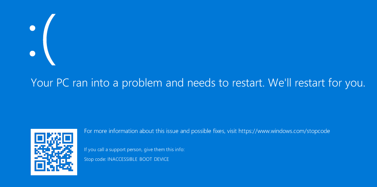377x187 pixels.
Task: Click the "Stop code:" label
Action: click(x=95, y=159)
